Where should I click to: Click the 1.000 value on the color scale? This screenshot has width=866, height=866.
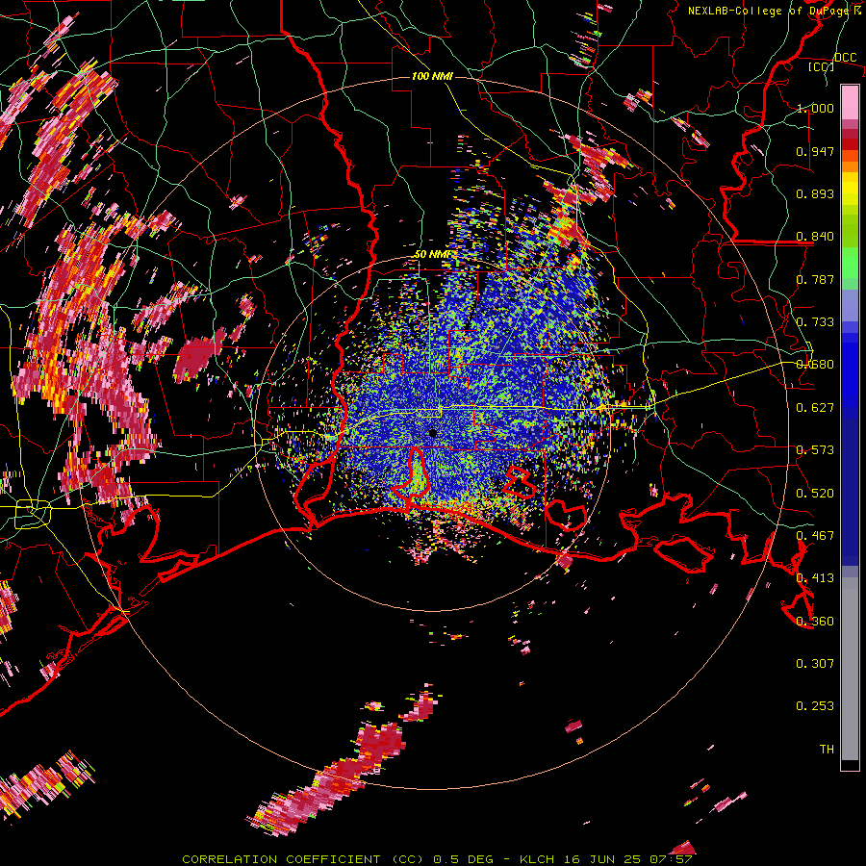click(x=815, y=108)
